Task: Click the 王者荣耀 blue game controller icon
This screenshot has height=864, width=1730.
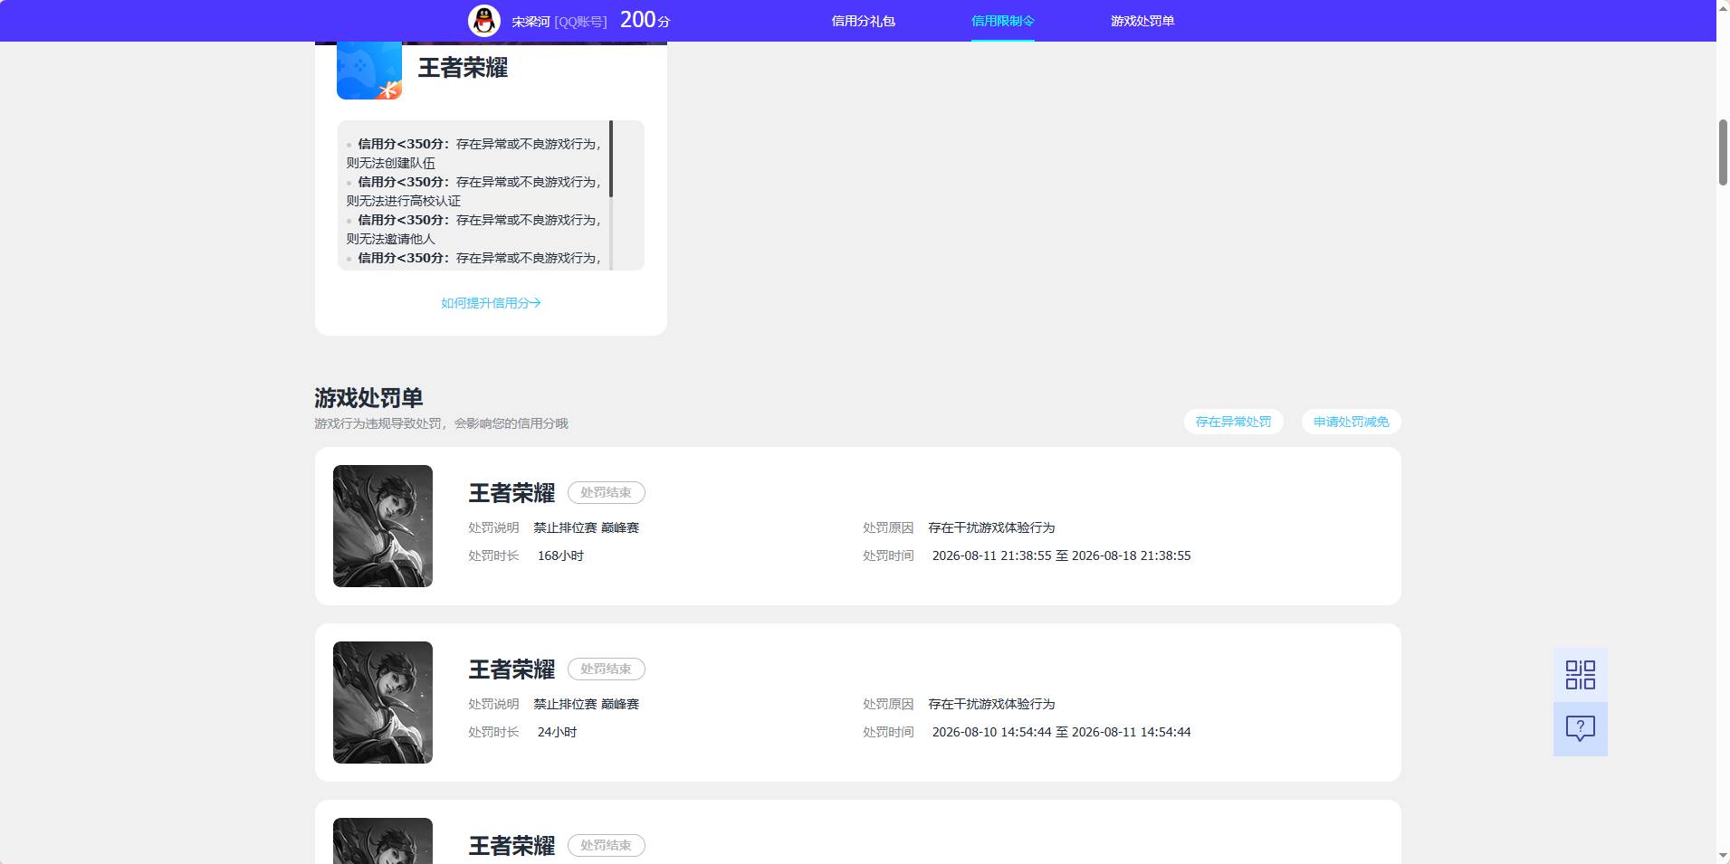Action: click(x=369, y=70)
